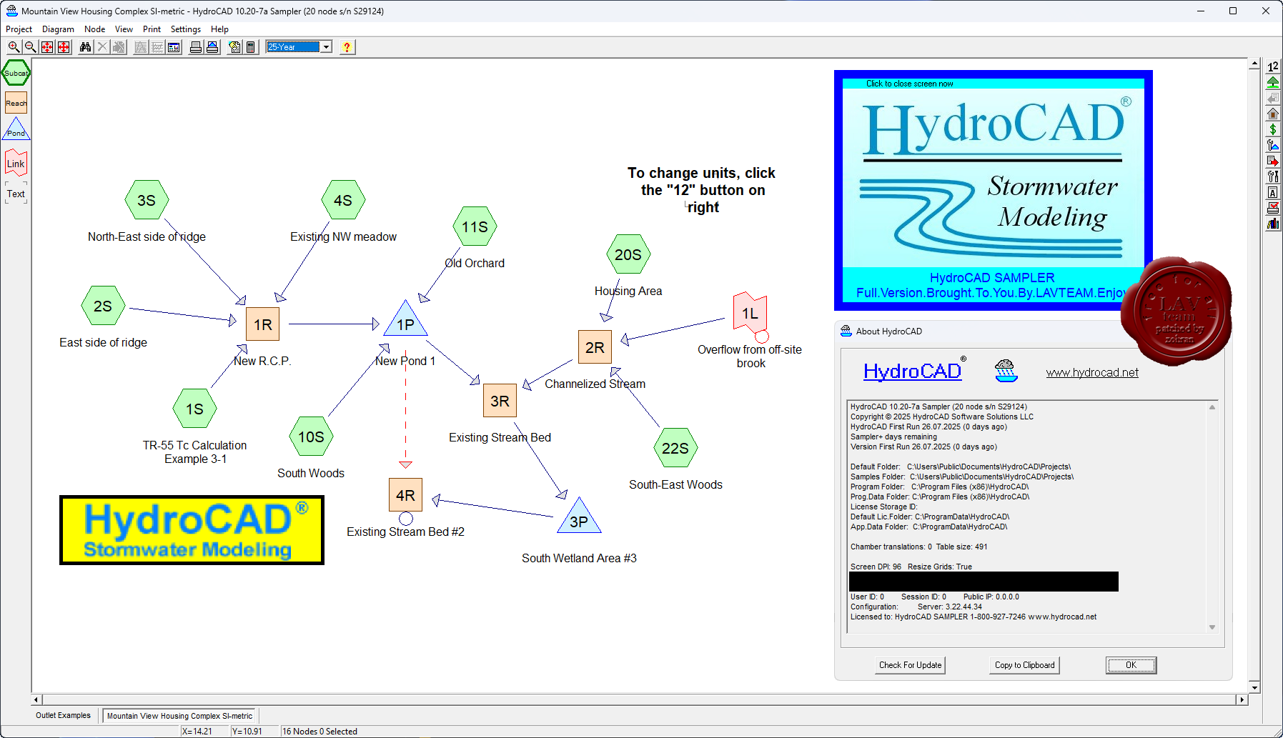Screen dimensions: 1283x738
Task: Open the Help menu
Action: (x=219, y=29)
